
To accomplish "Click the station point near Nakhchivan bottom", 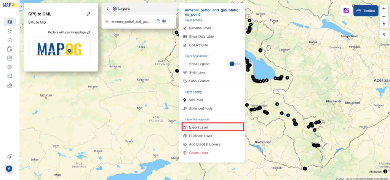I will click(305, 169).
